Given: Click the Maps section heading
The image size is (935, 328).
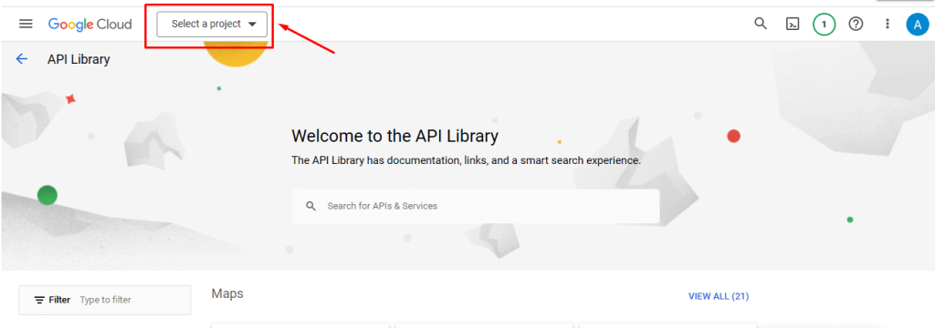Looking at the screenshot, I should click(227, 293).
